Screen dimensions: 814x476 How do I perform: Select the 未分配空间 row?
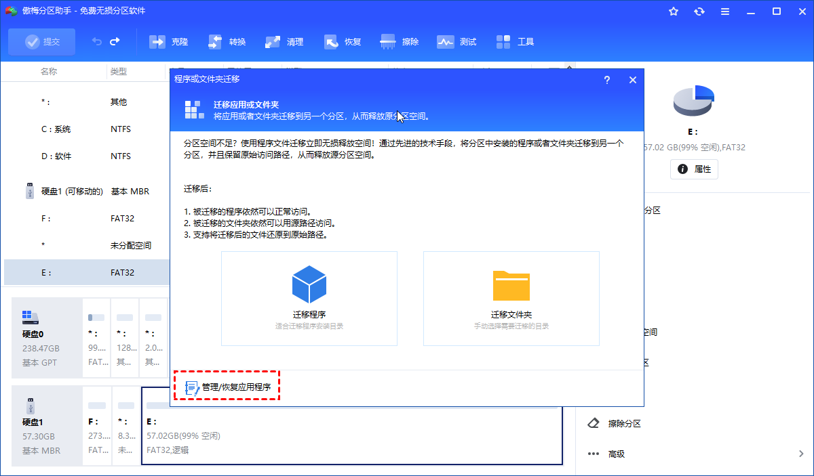tap(85, 245)
